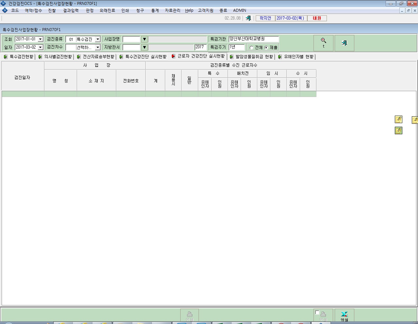Viewport: 418px width, 324px height.
Task: Click the bottom center print icon
Action: click(x=189, y=315)
